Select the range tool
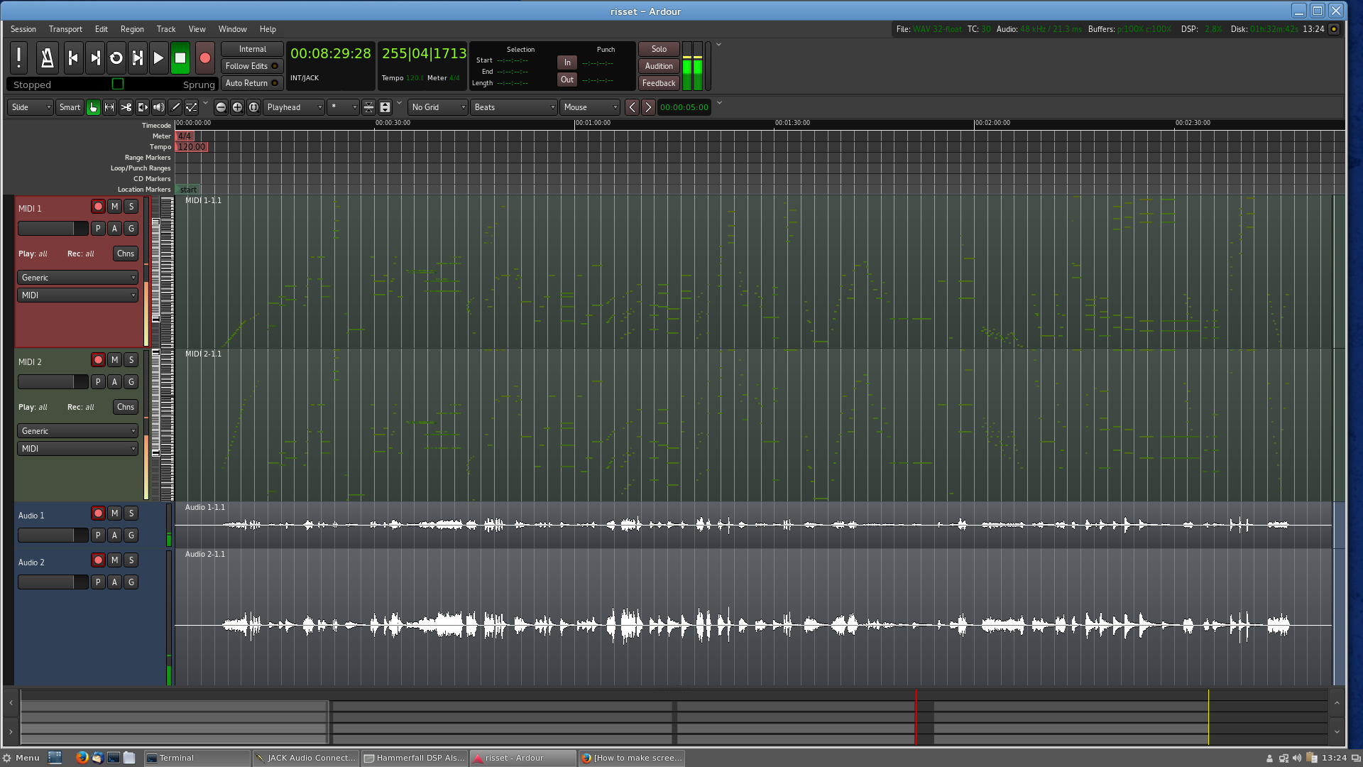1363x767 pixels. pos(109,107)
